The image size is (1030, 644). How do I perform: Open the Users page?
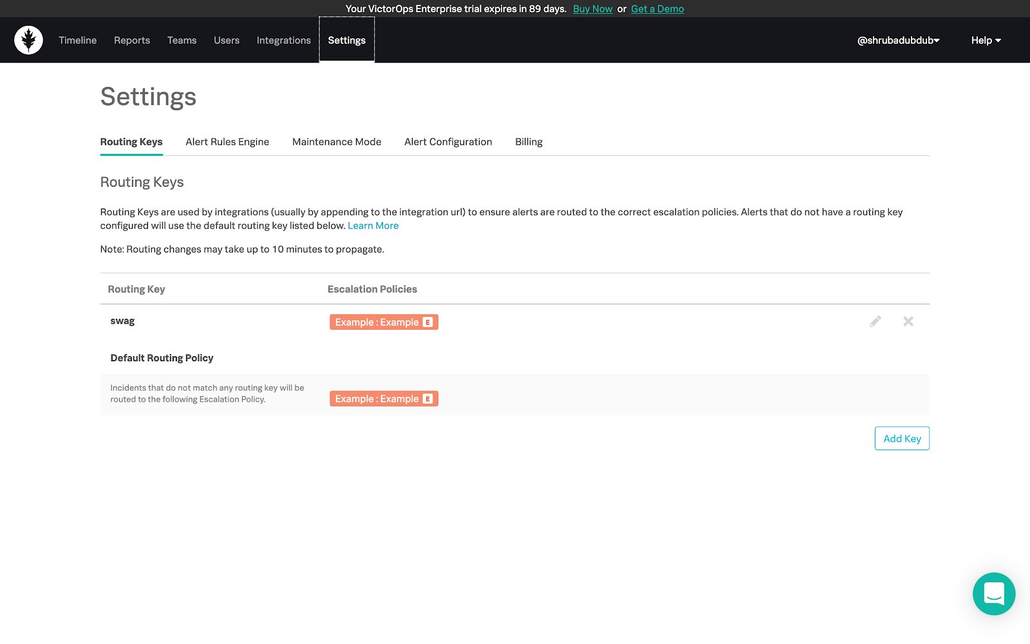point(227,40)
